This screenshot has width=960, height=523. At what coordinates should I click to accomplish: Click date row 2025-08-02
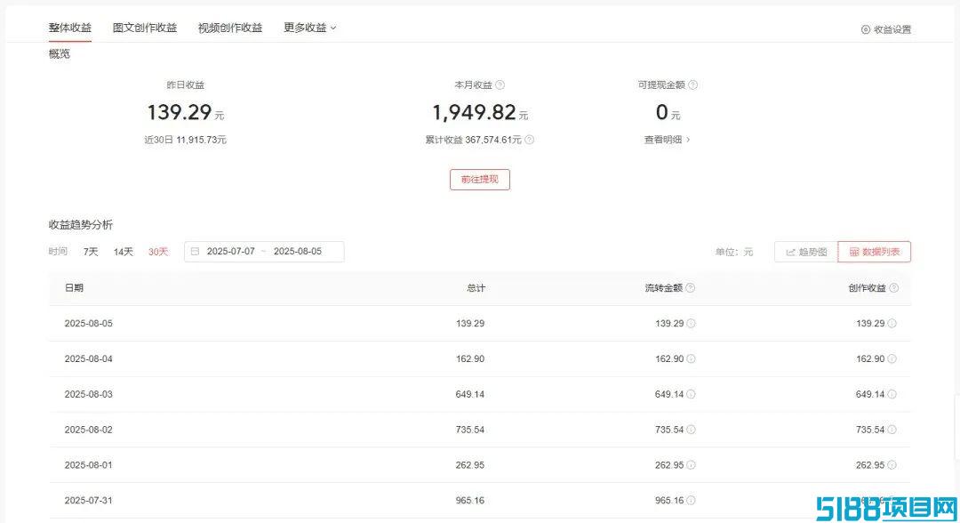[480, 430]
